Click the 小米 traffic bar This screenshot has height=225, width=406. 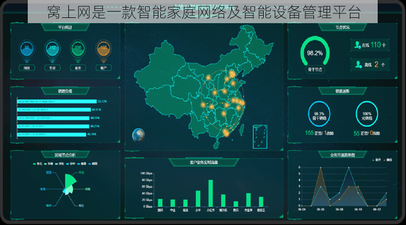click(x=198, y=198)
